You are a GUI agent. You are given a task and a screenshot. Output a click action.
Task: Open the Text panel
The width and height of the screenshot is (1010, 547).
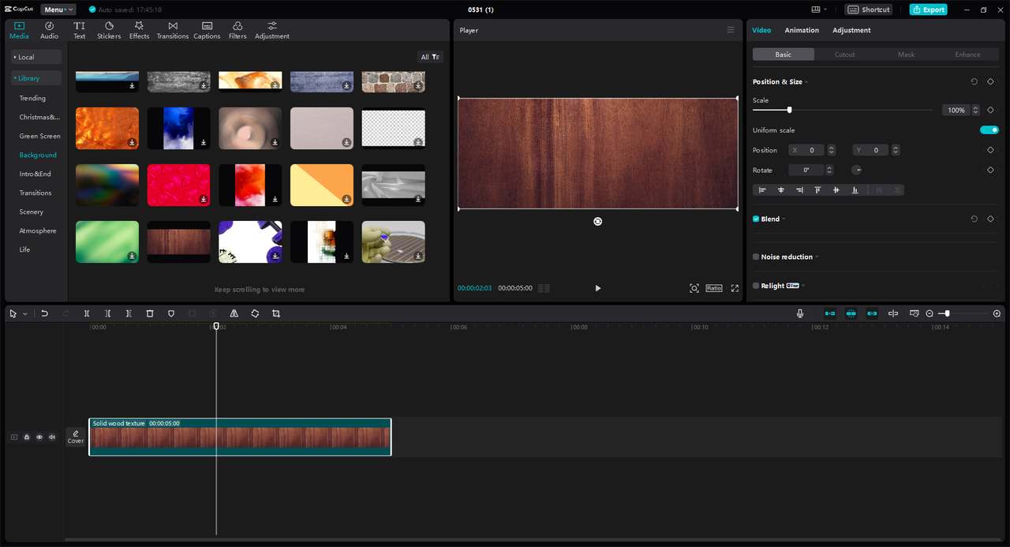80,30
